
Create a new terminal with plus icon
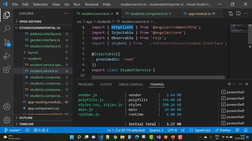click(x=229, y=84)
